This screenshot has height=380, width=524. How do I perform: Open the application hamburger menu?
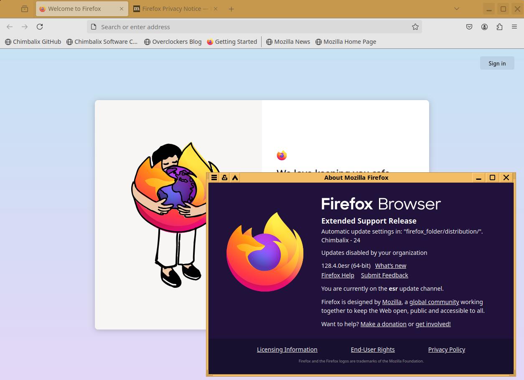(x=514, y=27)
